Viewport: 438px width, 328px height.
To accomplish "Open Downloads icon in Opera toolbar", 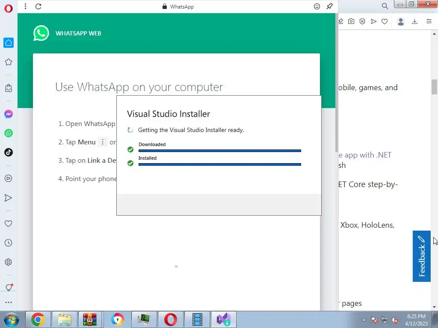I will (x=415, y=21).
